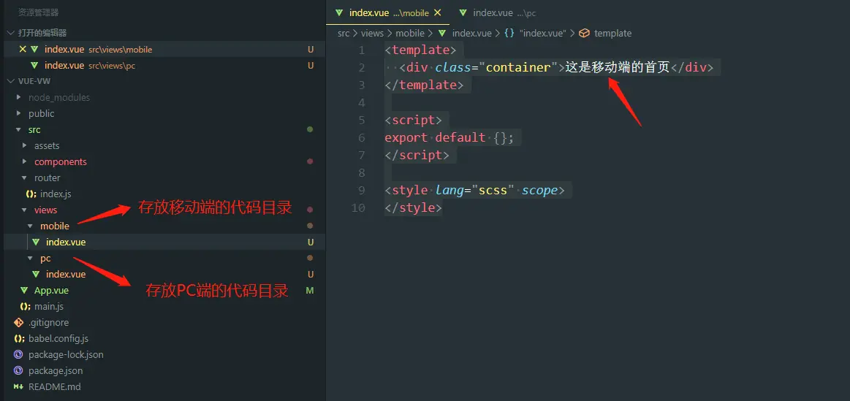Click breadcrumb "index.vue" braces symbol segment
The width and height of the screenshot is (850, 401).
click(x=542, y=33)
